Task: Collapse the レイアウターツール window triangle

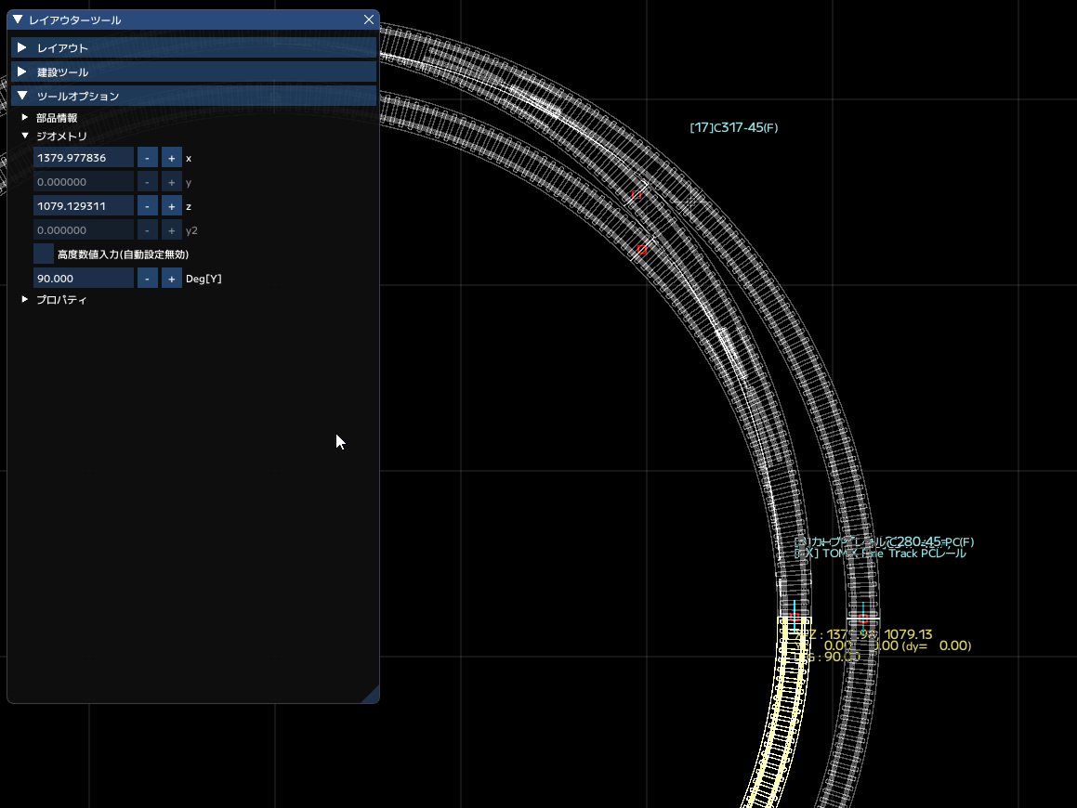Action: [18, 20]
